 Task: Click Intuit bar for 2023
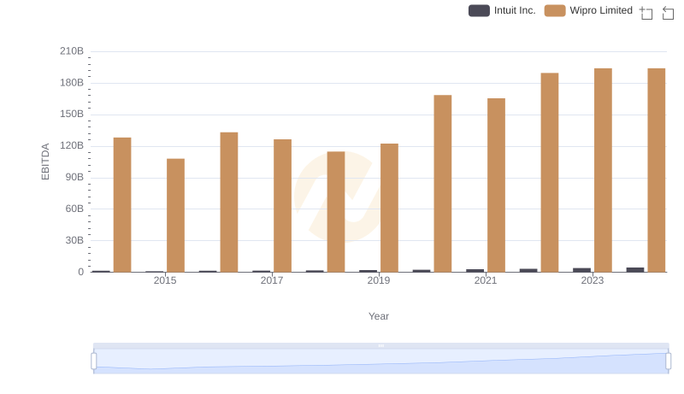(582, 270)
